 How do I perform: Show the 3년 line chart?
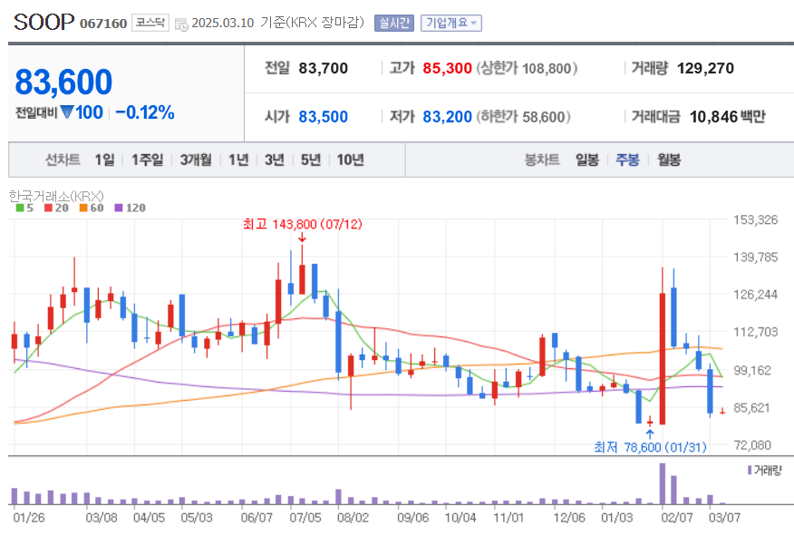click(275, 160)
